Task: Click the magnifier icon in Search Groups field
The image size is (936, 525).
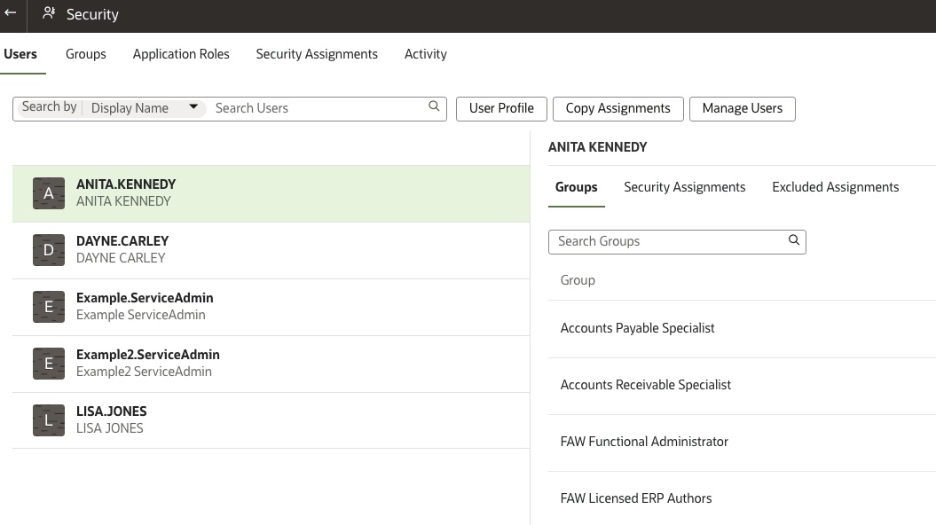Action: pyautogui.click(x=793, y=239)
